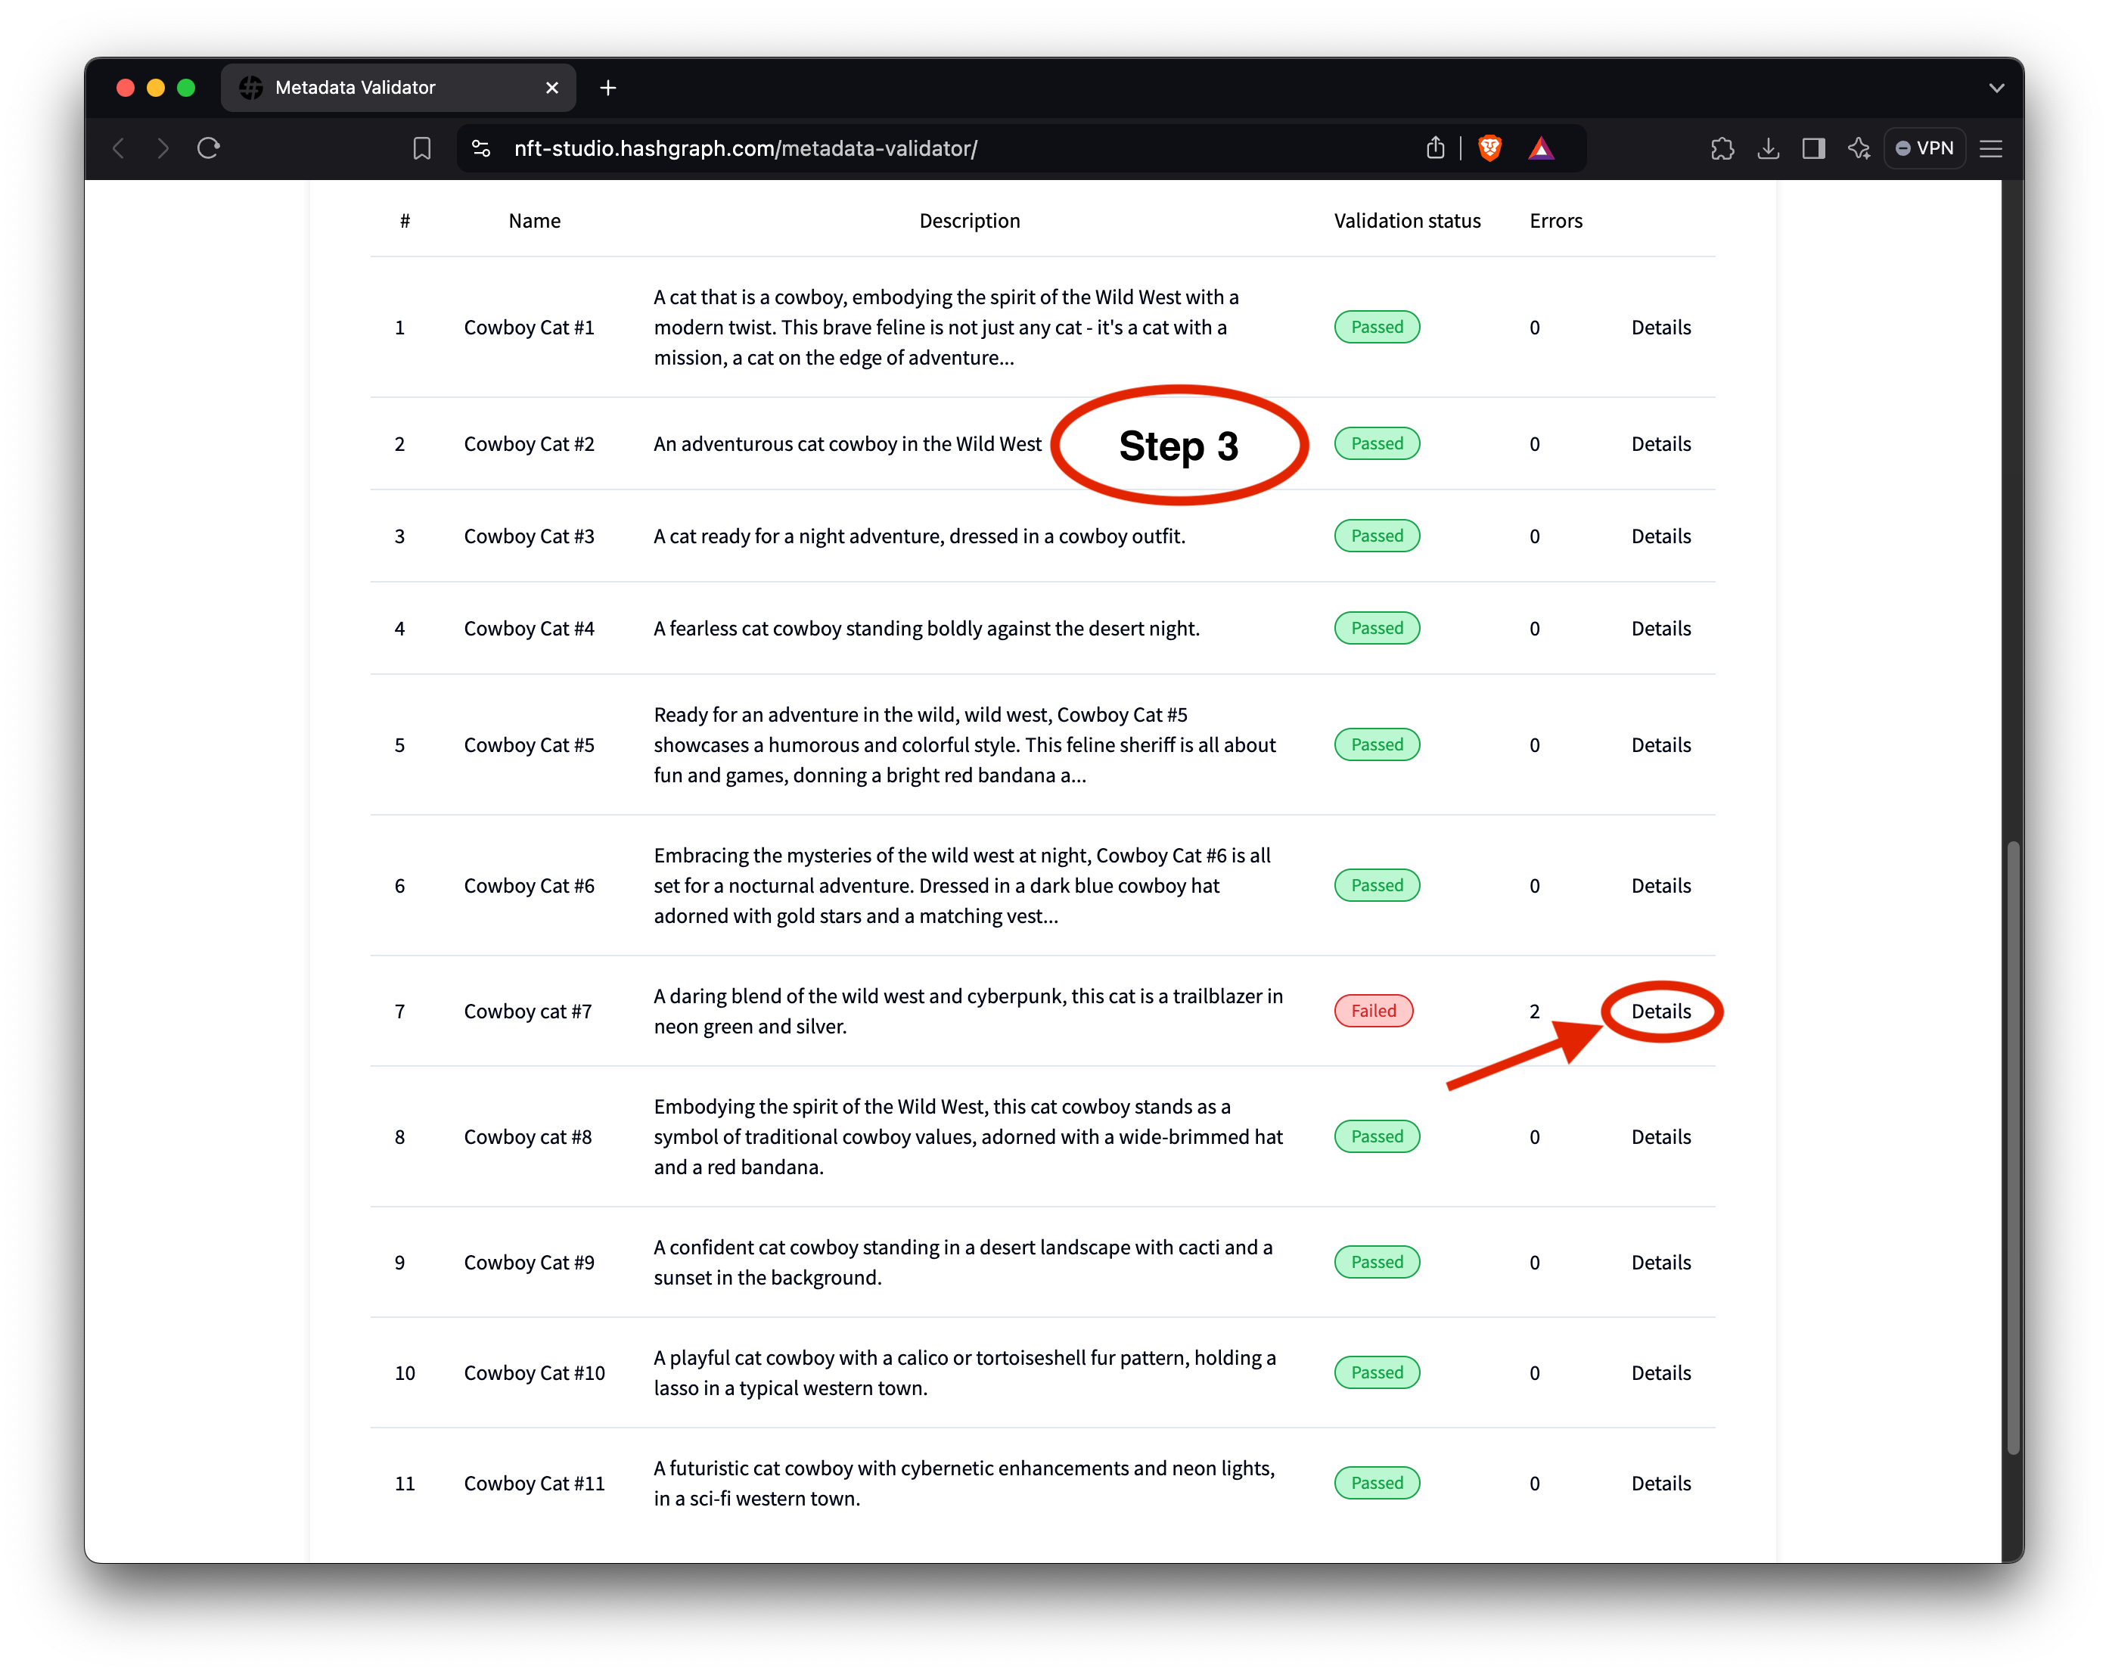Open the extensions puzzle icon

[1722, 149]
